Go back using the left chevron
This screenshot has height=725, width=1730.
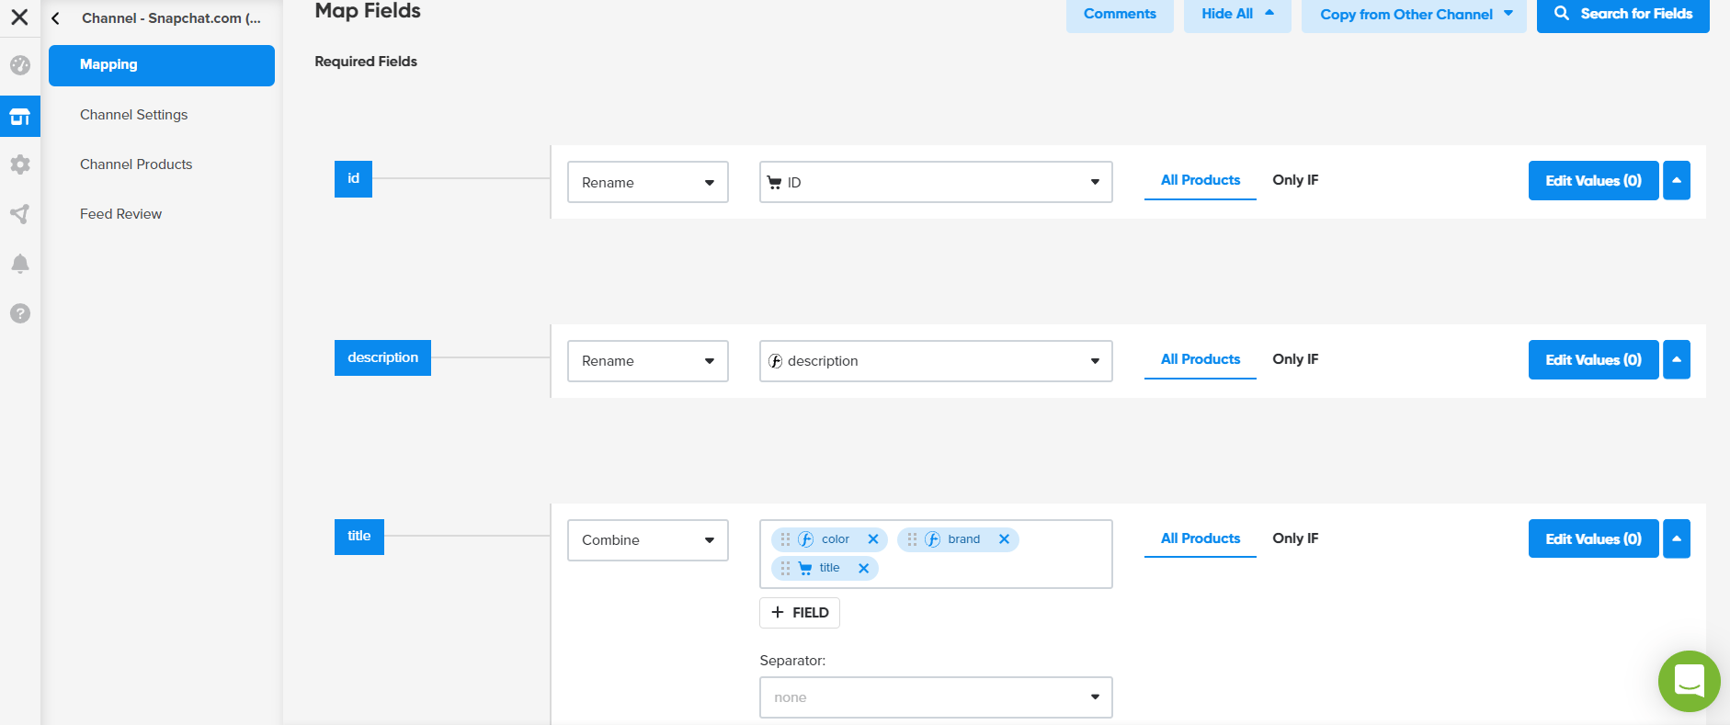click(56, 18)
